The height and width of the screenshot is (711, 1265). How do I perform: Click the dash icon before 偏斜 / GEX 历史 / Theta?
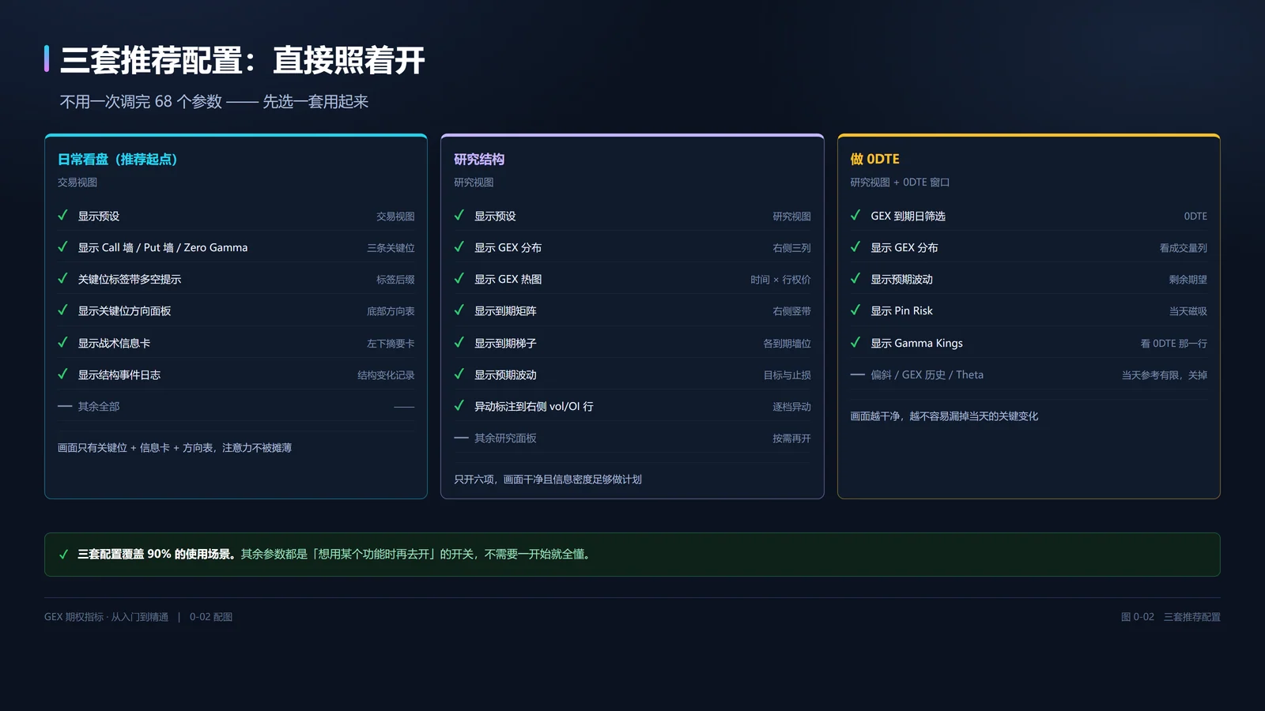[x=857, y=374]
